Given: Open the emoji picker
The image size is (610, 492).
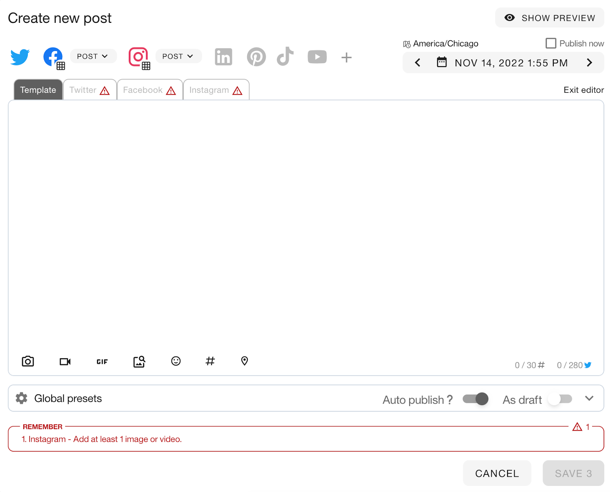Looking at the screenshot, I should point(176,361).
